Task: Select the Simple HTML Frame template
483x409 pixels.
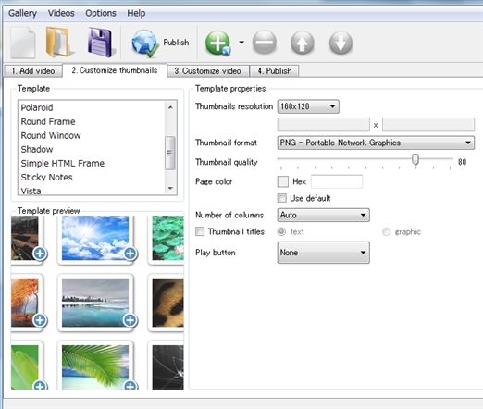Action: [63, 163]
